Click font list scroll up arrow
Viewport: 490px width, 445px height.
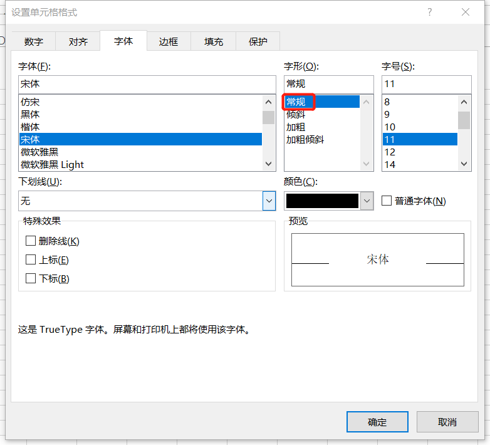click(x=268, y=102)
